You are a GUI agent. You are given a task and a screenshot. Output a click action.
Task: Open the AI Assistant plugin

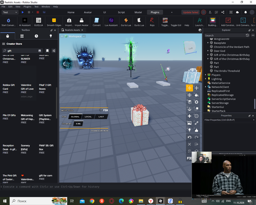point(25,22)
